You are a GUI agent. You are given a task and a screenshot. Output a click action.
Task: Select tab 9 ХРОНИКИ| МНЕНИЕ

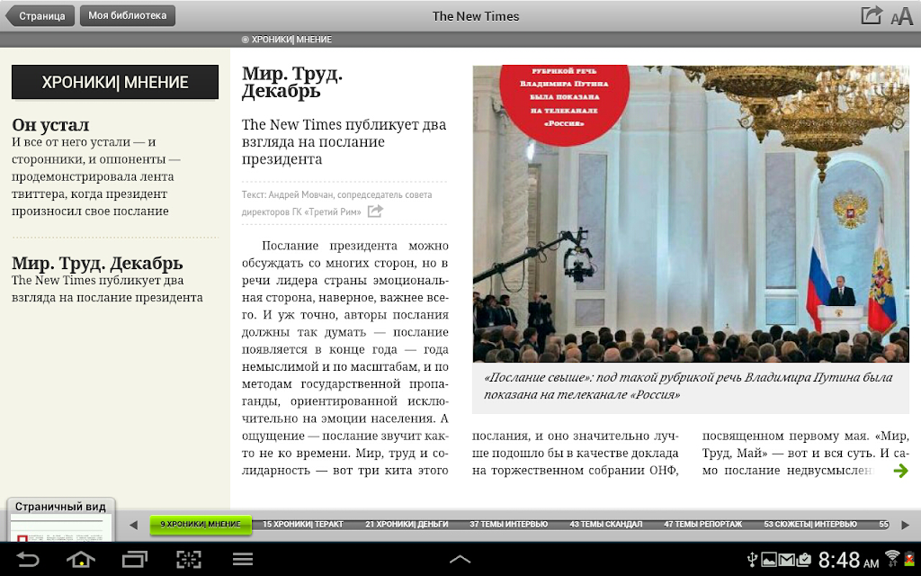(x=201, y=525)
